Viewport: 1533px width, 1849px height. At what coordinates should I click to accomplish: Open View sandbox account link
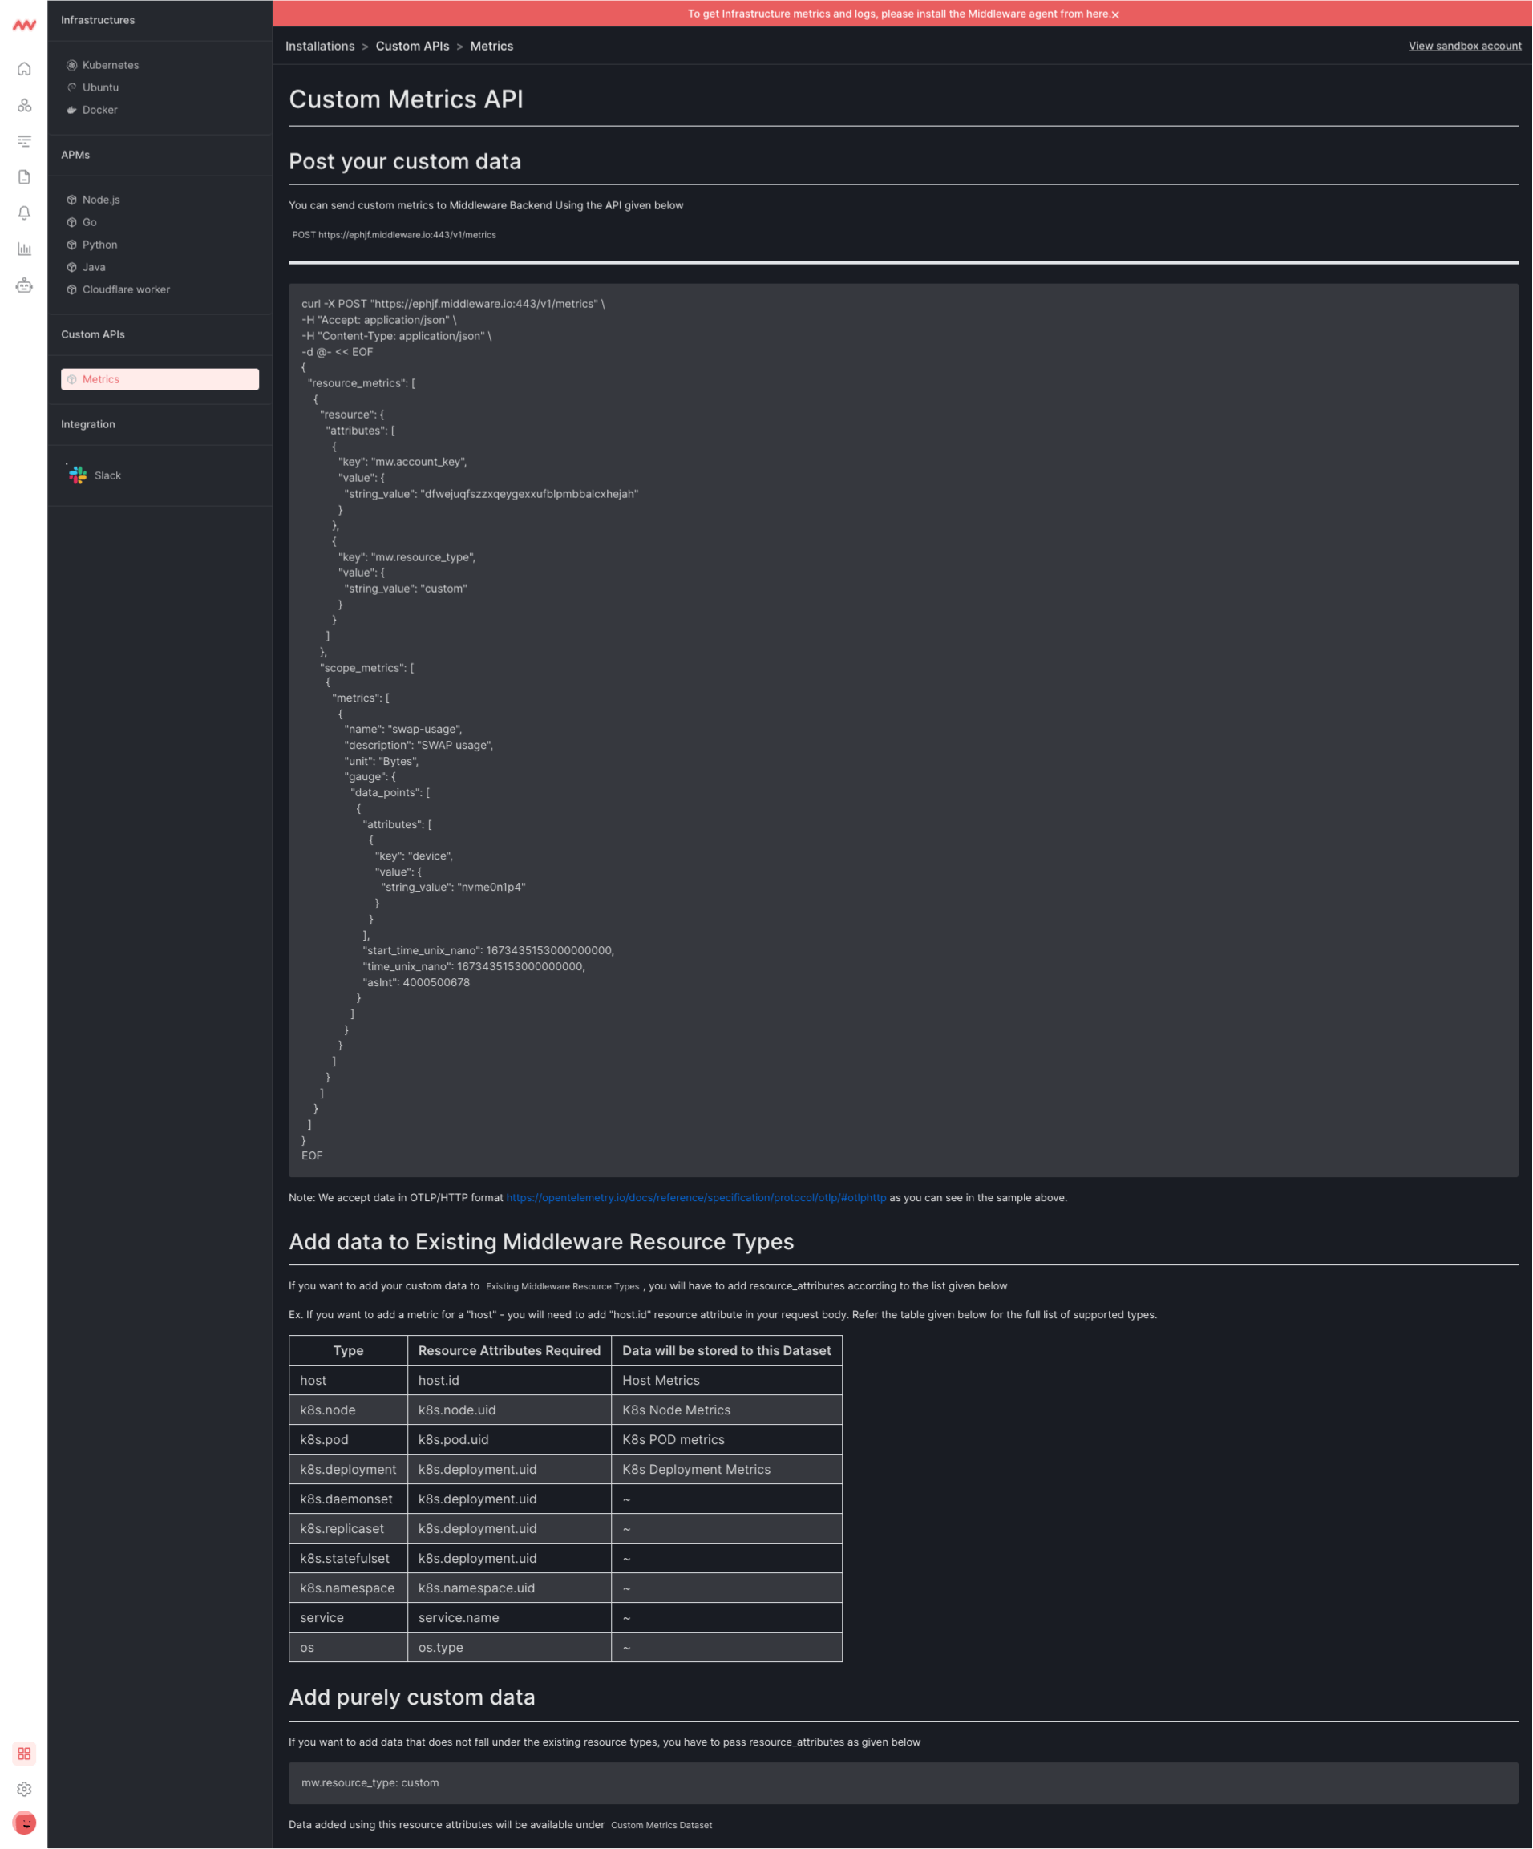coord(1464,46)
